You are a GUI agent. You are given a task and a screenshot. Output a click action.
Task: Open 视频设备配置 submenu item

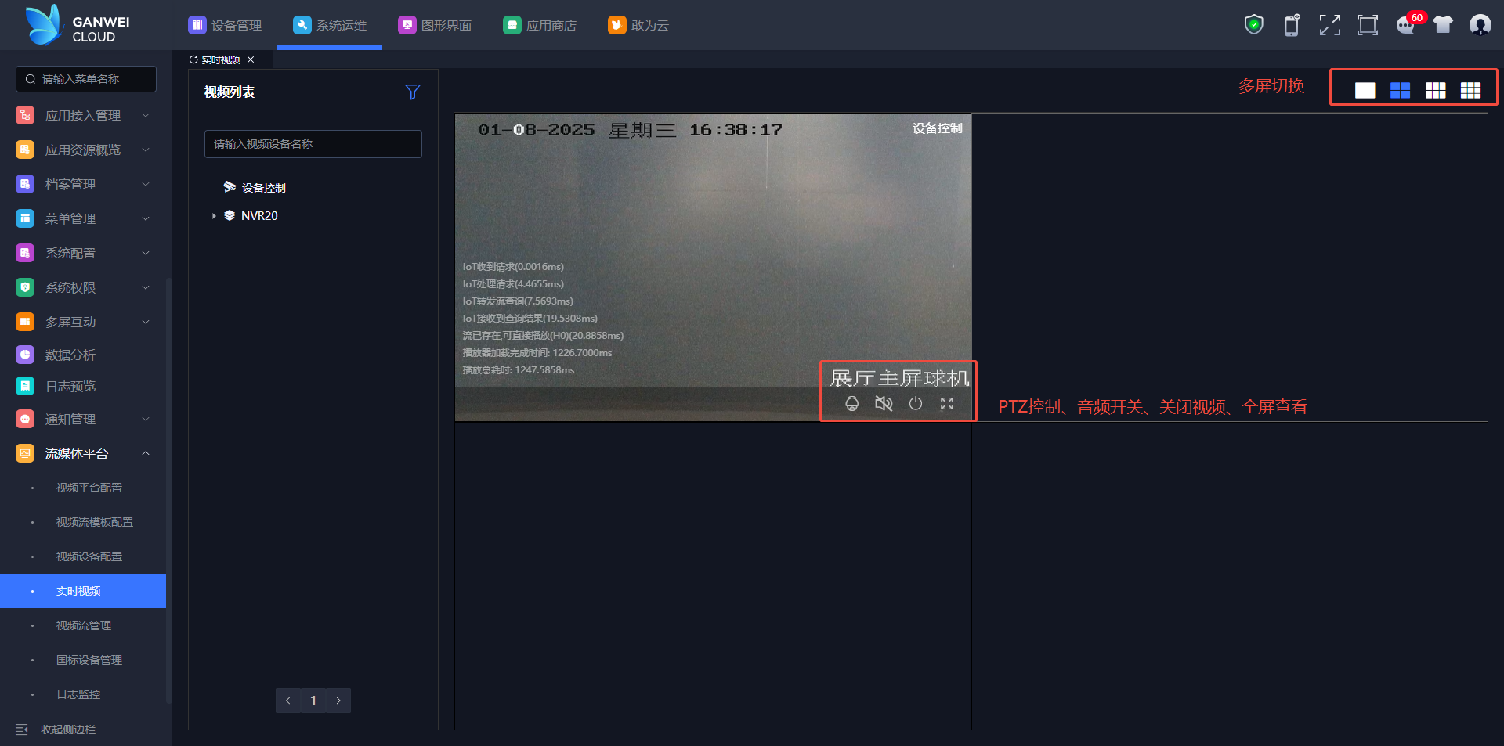coord(83,557)
